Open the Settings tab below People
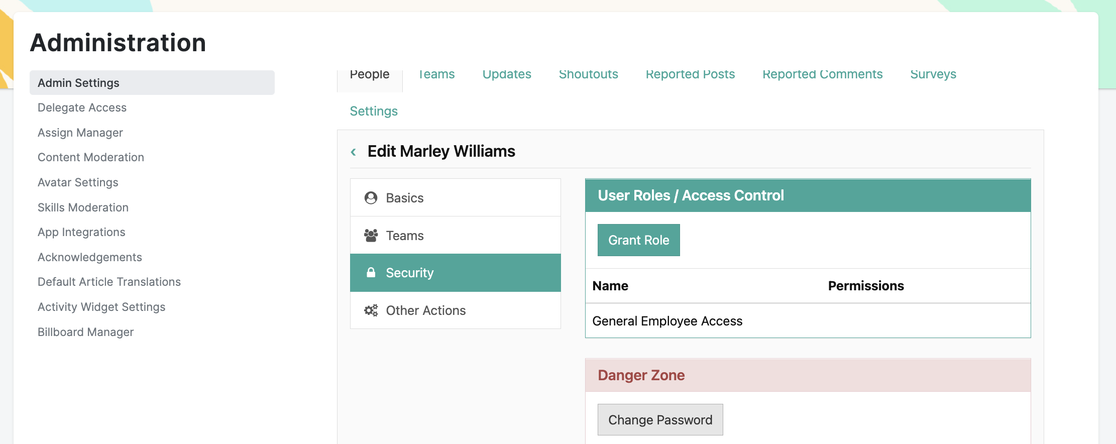Image resolution: width=1116 pixels, height=444 pixels. 374,111
